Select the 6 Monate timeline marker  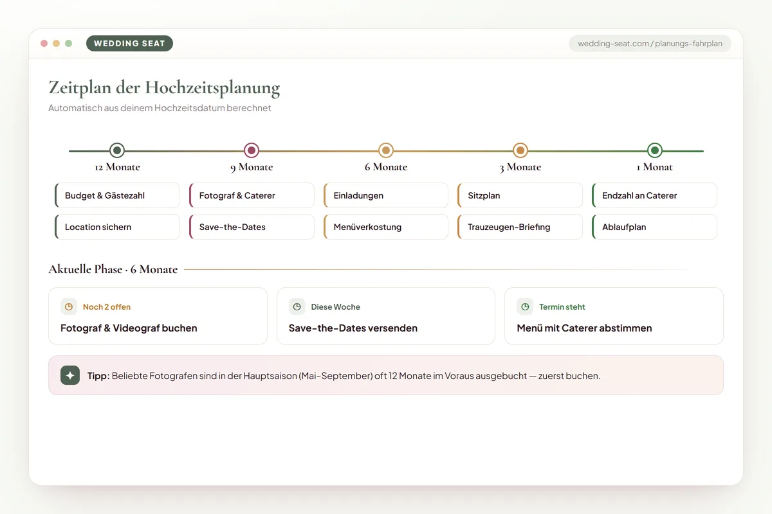tap(386, 150)
